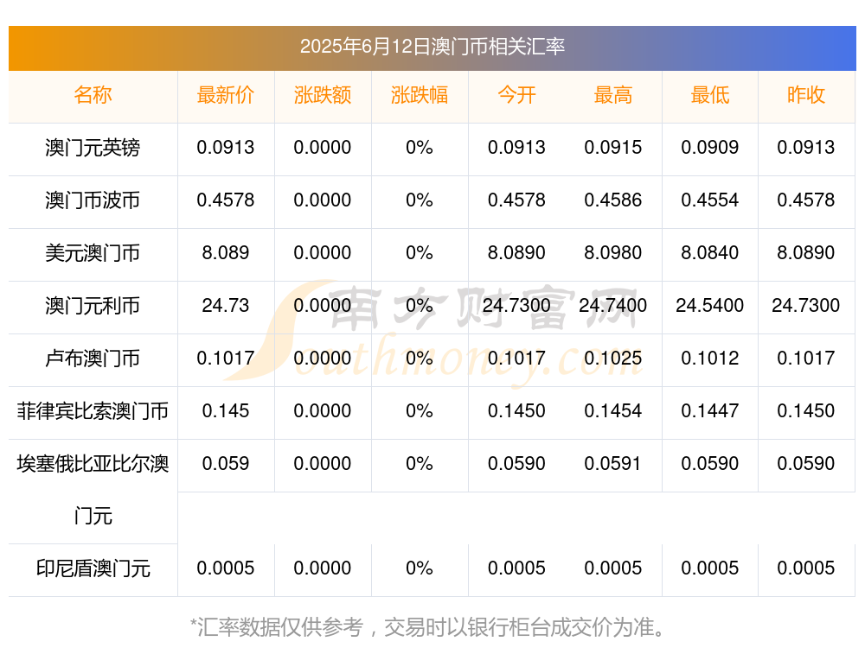Screen dimensions: 865x654
Task: Click 澳门币波币 lowest value 0.4554
Action: (x=710, y=200)
